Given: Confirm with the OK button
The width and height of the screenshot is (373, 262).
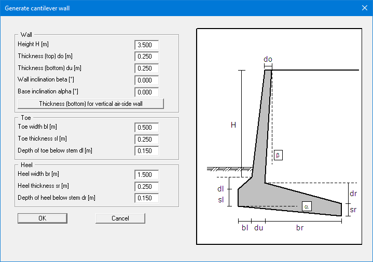Looking at the screenshot, I should point(43,218).
